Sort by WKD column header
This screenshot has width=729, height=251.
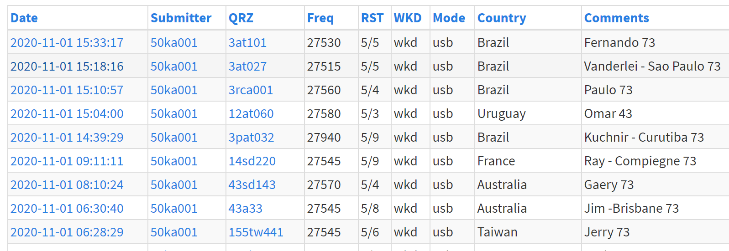(x=408, y=18)
